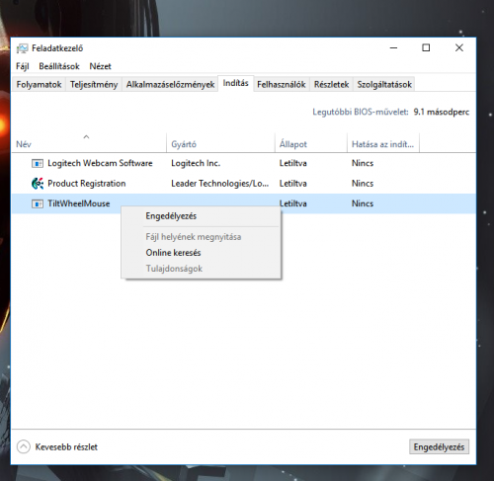
Task: Click Nincs impact in TiltWheelMouse row
Action: [363, 203]
